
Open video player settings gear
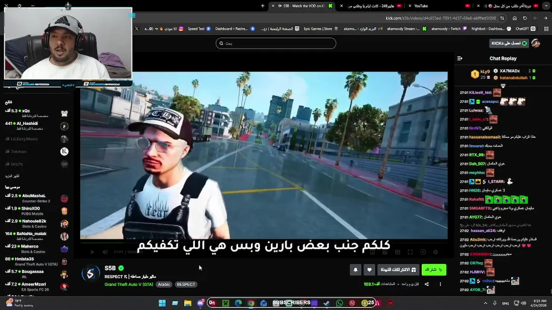436,252
